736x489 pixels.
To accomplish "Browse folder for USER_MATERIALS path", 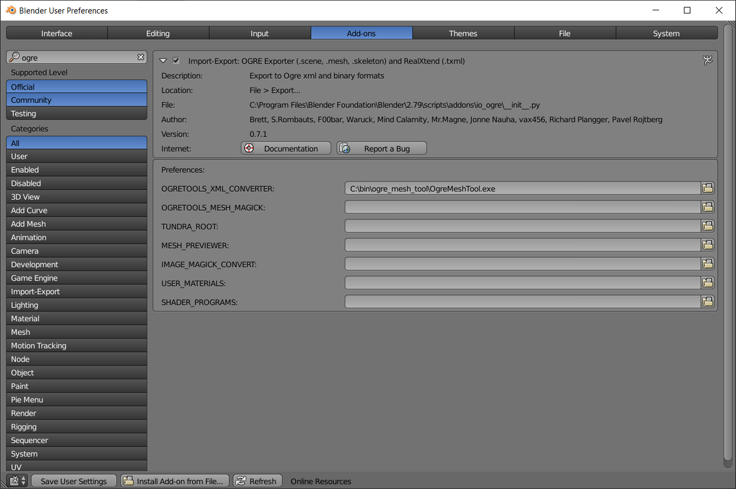I will point(708,283).
